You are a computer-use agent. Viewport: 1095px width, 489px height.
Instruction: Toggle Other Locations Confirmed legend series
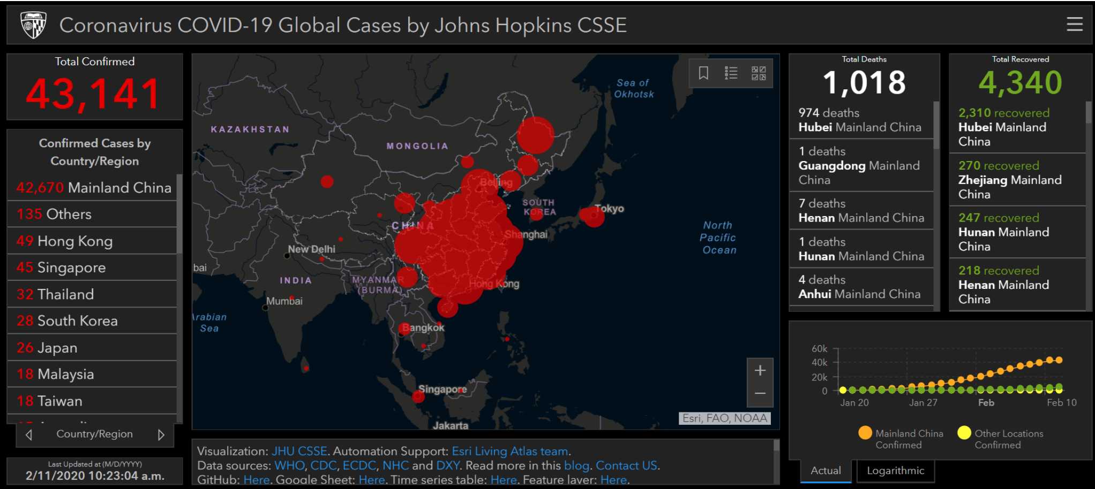tap(964, 433)
